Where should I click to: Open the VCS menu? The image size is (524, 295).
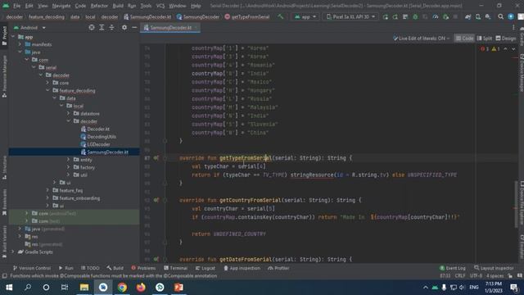pos(160,6)
